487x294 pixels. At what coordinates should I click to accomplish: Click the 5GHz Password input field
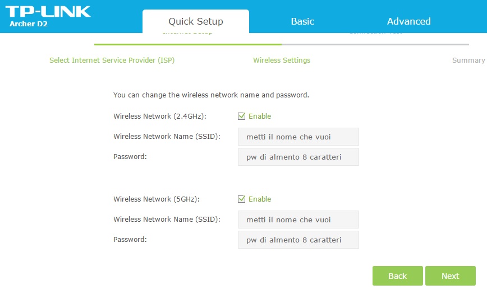[298, 240]
